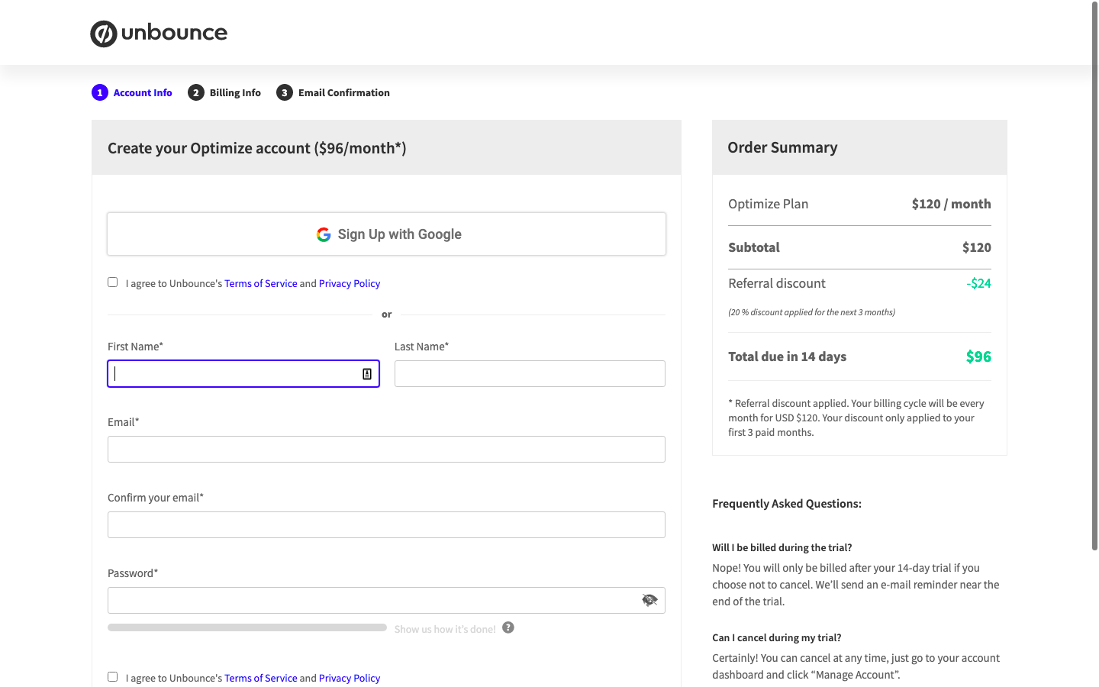The image size is (1099, 687).
Task: Open Terms of Service link below password
Action: click(261, 678)
